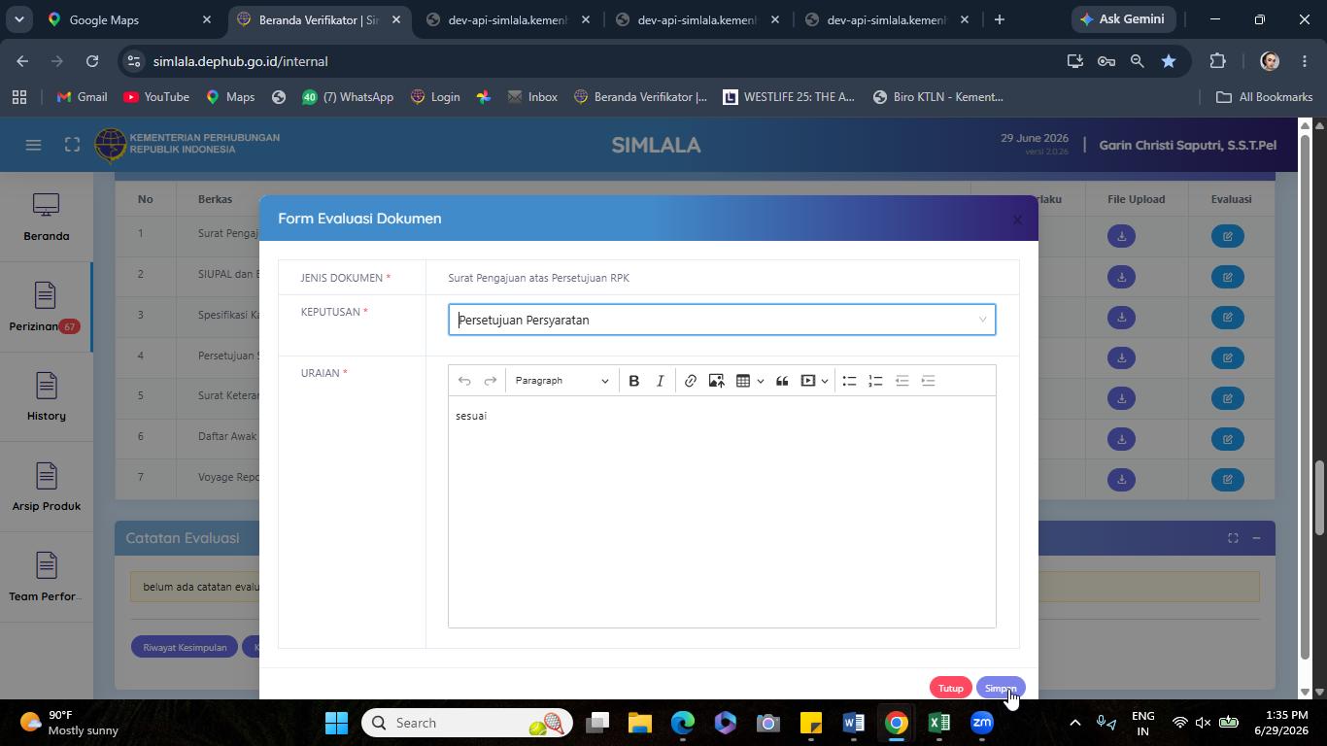This screenshot has height=746, width=1327.
Task: Click the page vertical scrollbar thumb
Action: pos(1319,497)
